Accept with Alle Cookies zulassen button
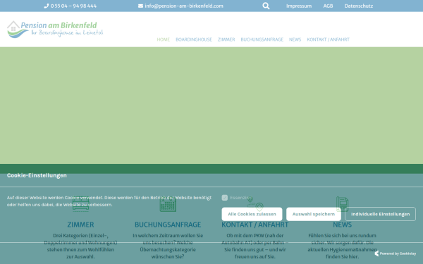This screenshot has width=423, height=264. point(252,214)
